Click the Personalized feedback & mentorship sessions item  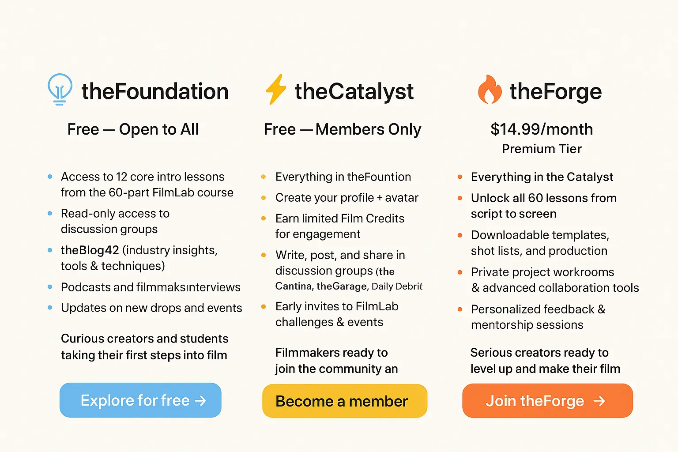click(538, 317)
